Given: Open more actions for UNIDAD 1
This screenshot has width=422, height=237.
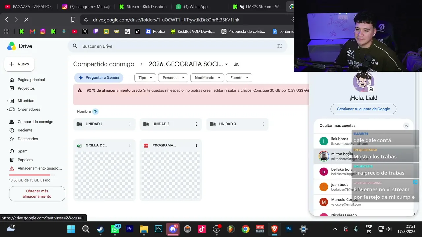Looking at the screenshot, I should (130, 124).
